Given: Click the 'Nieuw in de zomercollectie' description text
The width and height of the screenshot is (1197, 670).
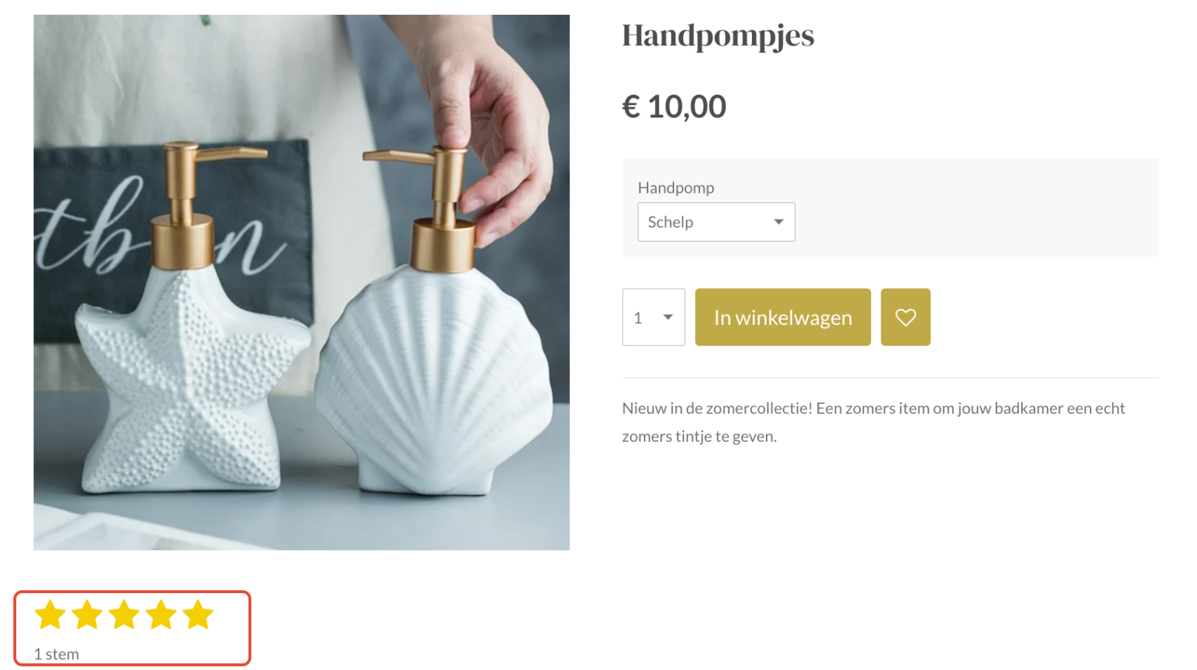Looking at the screenshot, I should pos(873,422).
